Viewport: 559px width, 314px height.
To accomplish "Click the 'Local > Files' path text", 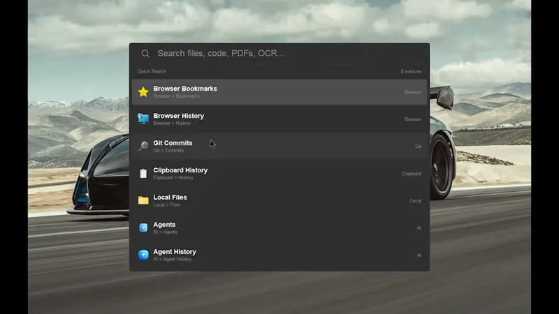I will (167, 204).
